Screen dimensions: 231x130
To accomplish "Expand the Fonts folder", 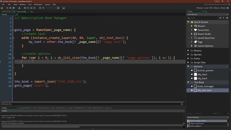I will point(188,58).
